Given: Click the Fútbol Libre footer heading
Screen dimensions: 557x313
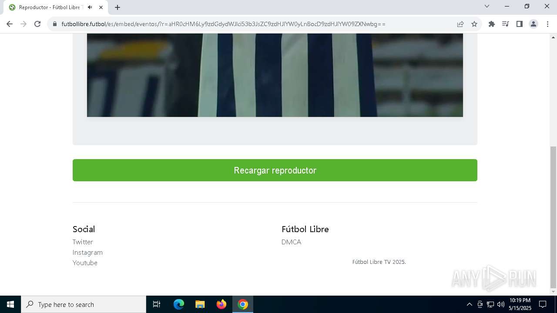Looking at the screenshot, I should pyautogui.click(x=305, y=229).
